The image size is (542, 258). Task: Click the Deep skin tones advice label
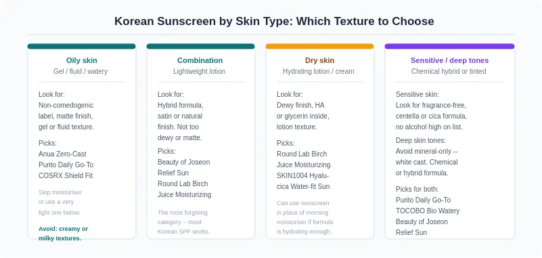[x=421, y=140]
